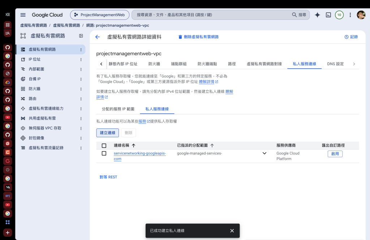Open 防火牆 in the left sidebar menu

point(34,89)
